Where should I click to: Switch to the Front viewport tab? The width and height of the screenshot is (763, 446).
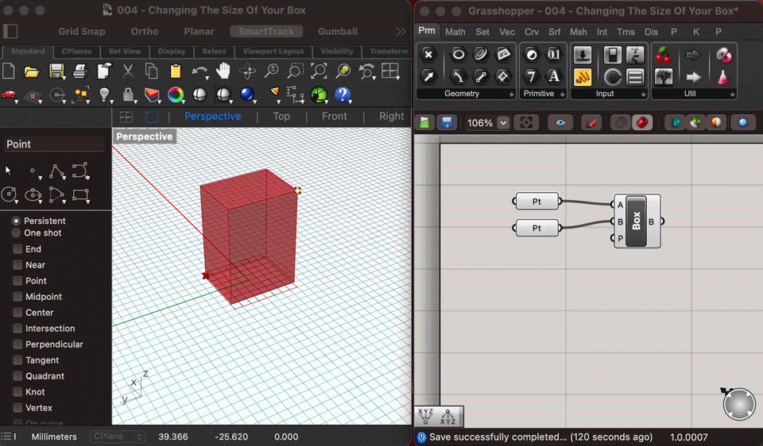335,116
